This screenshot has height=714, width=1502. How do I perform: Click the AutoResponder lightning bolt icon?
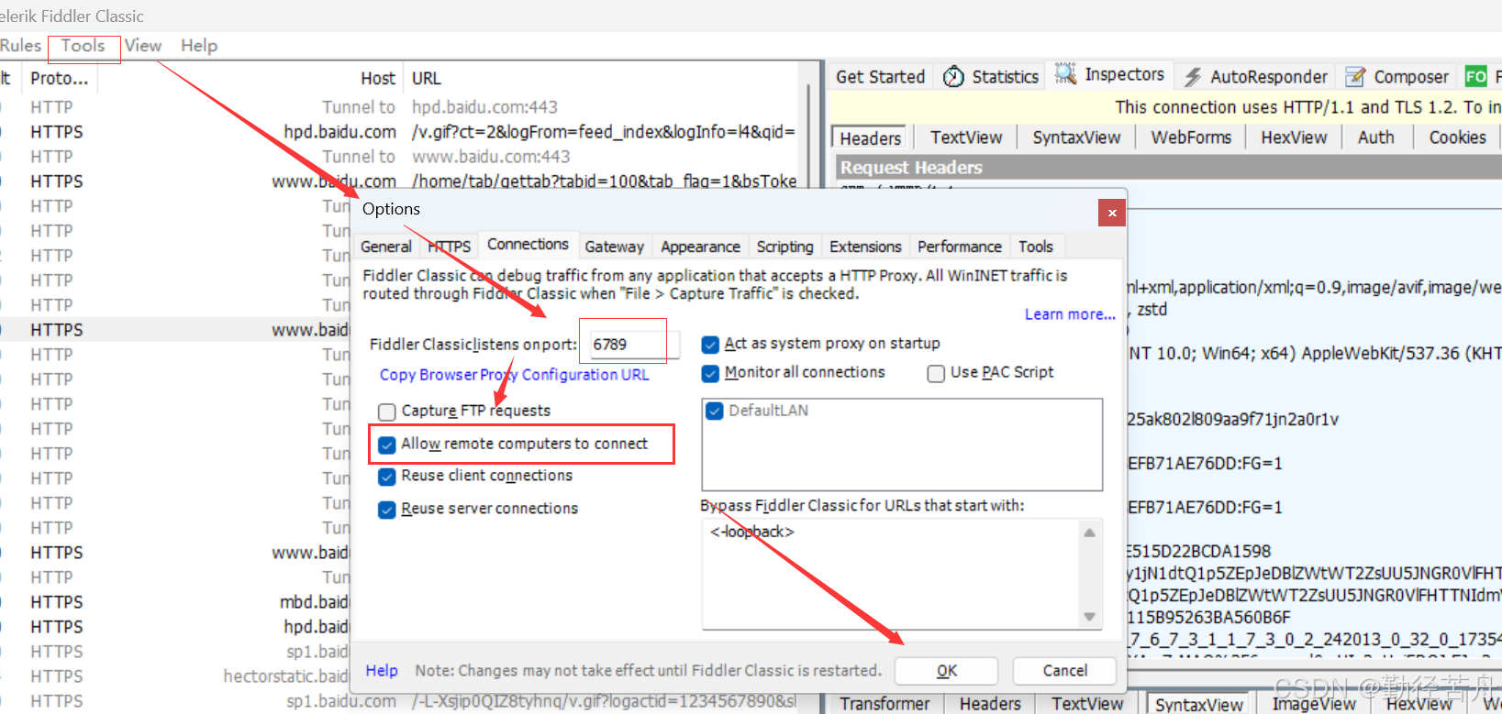[x=1192, y=77]
